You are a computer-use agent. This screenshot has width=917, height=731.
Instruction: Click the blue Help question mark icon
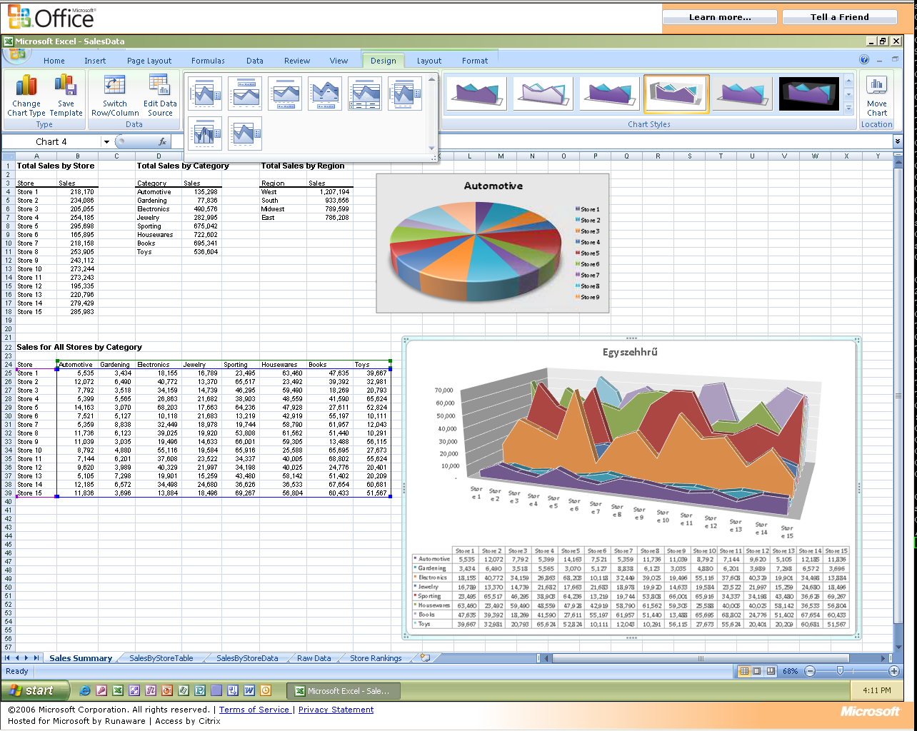[x=865, y=60]
